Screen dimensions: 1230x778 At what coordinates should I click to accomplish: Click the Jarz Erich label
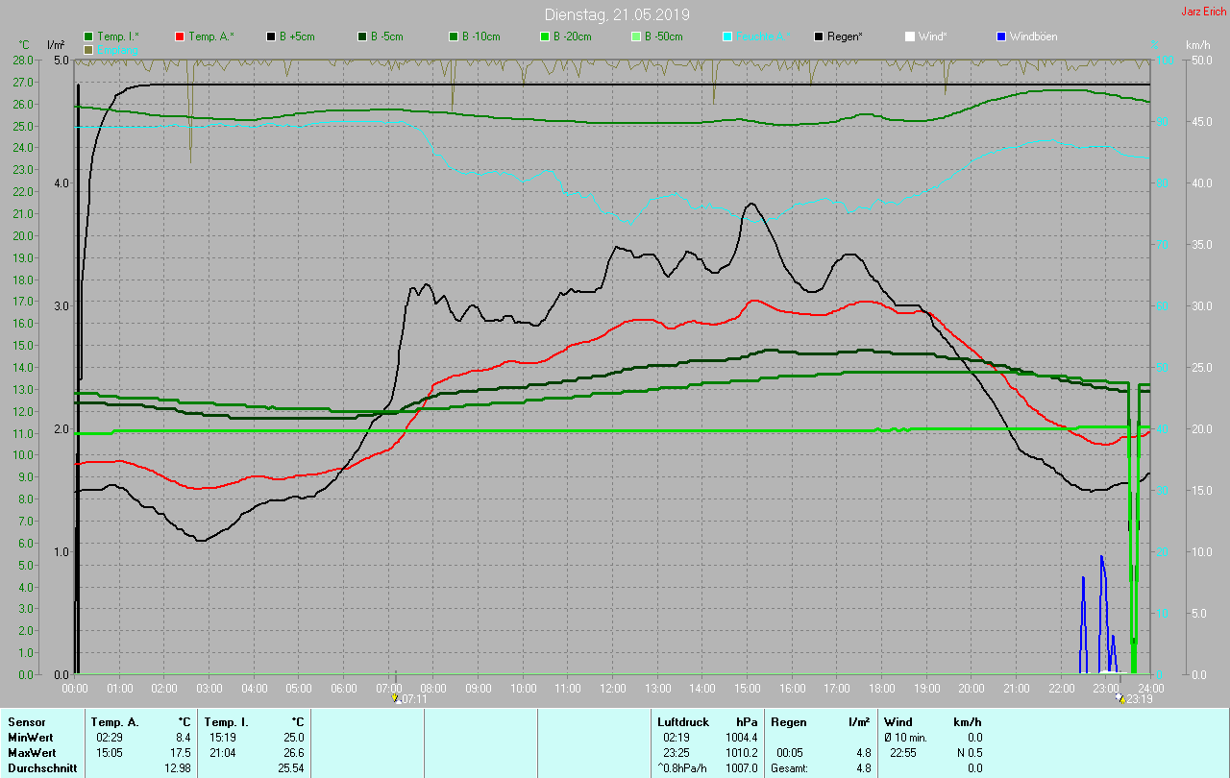click(1203, 12)
